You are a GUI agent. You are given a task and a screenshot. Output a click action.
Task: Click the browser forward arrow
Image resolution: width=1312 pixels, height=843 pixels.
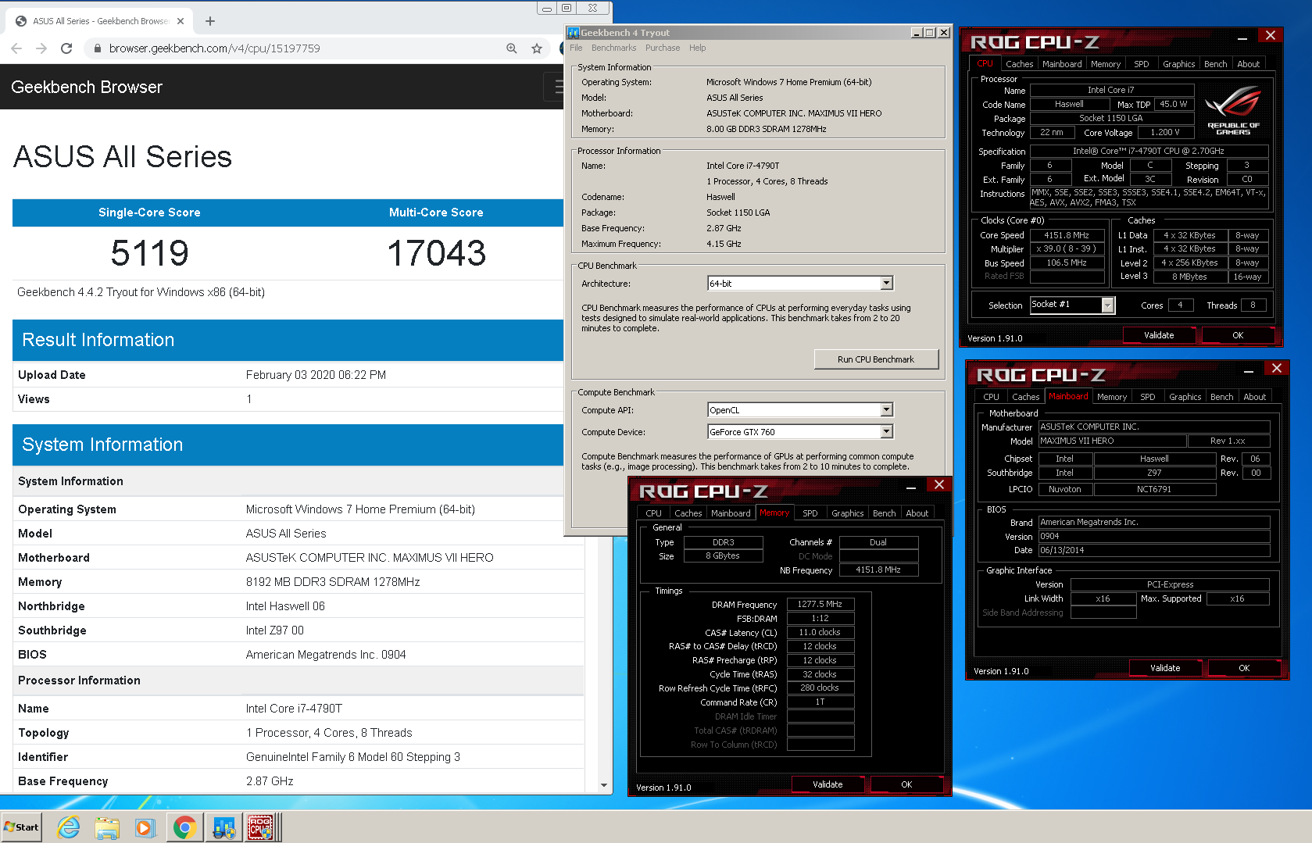pyautogui.click(x=41, y=48)
